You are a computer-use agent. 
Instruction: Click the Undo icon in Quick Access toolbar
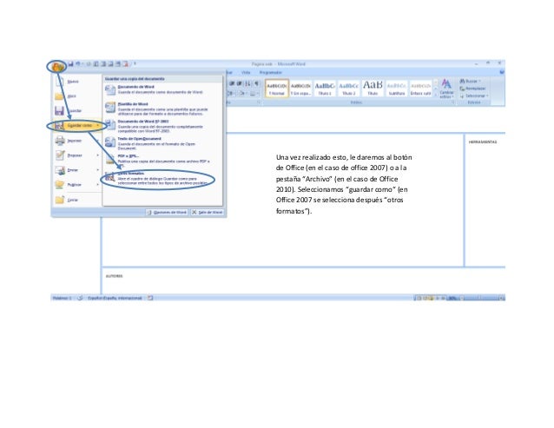pos(78,64)
